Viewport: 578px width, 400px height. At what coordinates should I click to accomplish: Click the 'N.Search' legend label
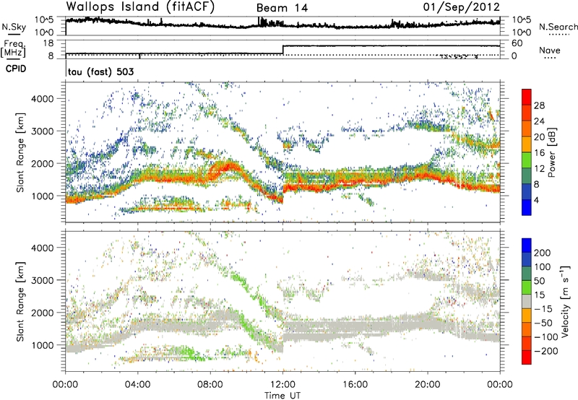[x=558, y=27]
